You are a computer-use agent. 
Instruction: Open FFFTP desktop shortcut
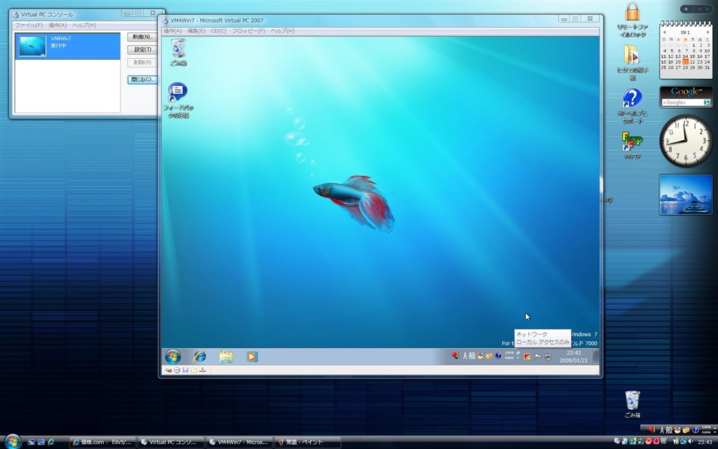pos(632,144)
